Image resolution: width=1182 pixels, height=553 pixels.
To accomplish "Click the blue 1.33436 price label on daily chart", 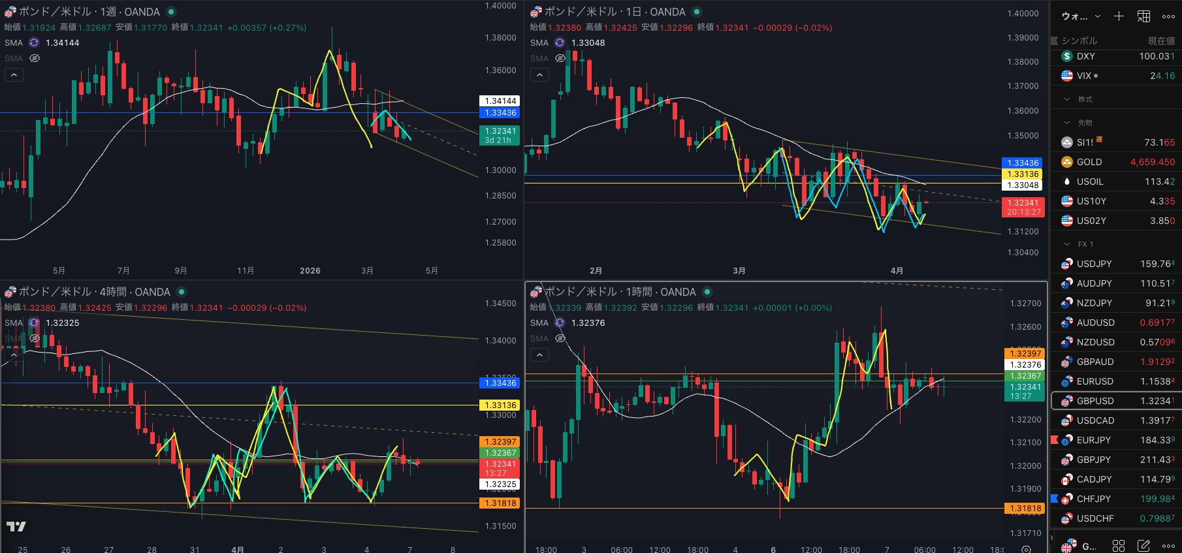I will (x=1023, y=163).
